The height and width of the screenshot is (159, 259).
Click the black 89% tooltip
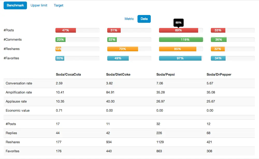(178, 23)
